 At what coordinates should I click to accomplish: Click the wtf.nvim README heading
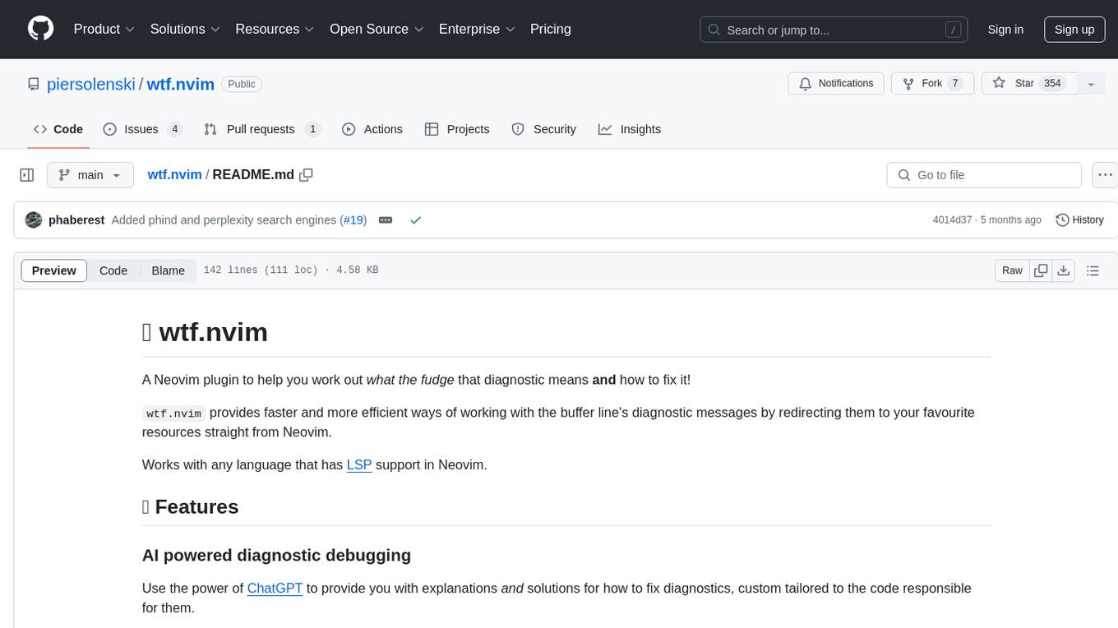(x=205, y=332)
